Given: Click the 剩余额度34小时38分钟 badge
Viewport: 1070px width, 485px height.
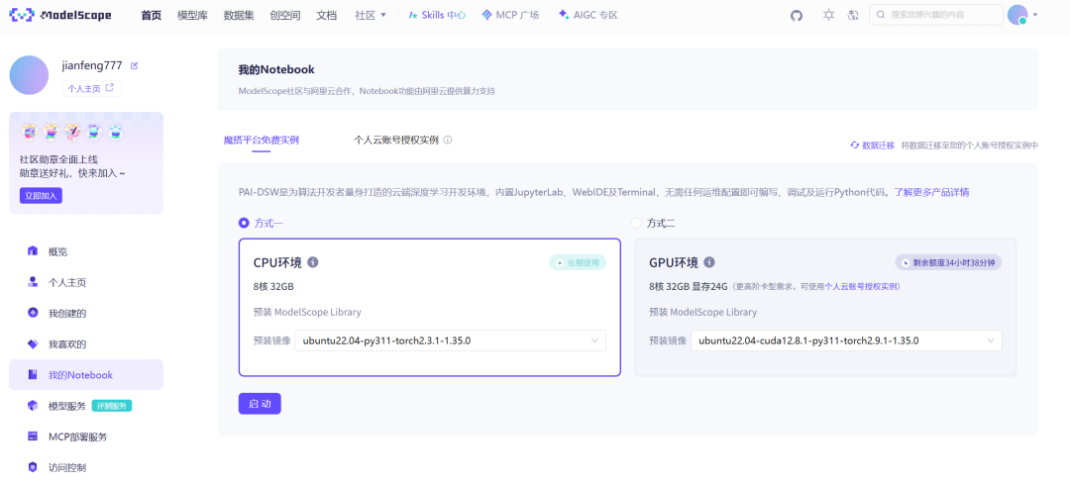Looking at the screenshot, I should (948, 262).
